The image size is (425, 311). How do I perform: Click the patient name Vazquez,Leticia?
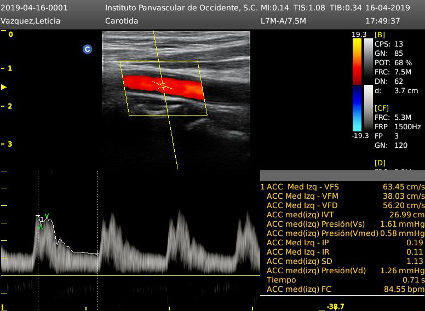[31, 21]
